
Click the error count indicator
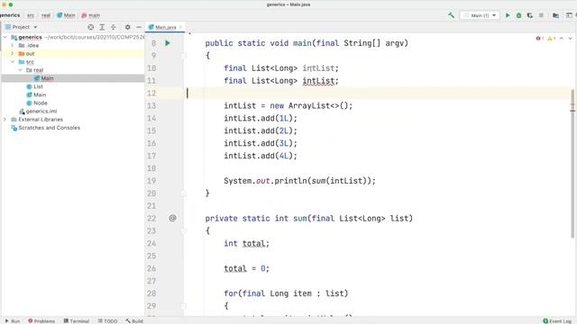[x=540, y=38]
